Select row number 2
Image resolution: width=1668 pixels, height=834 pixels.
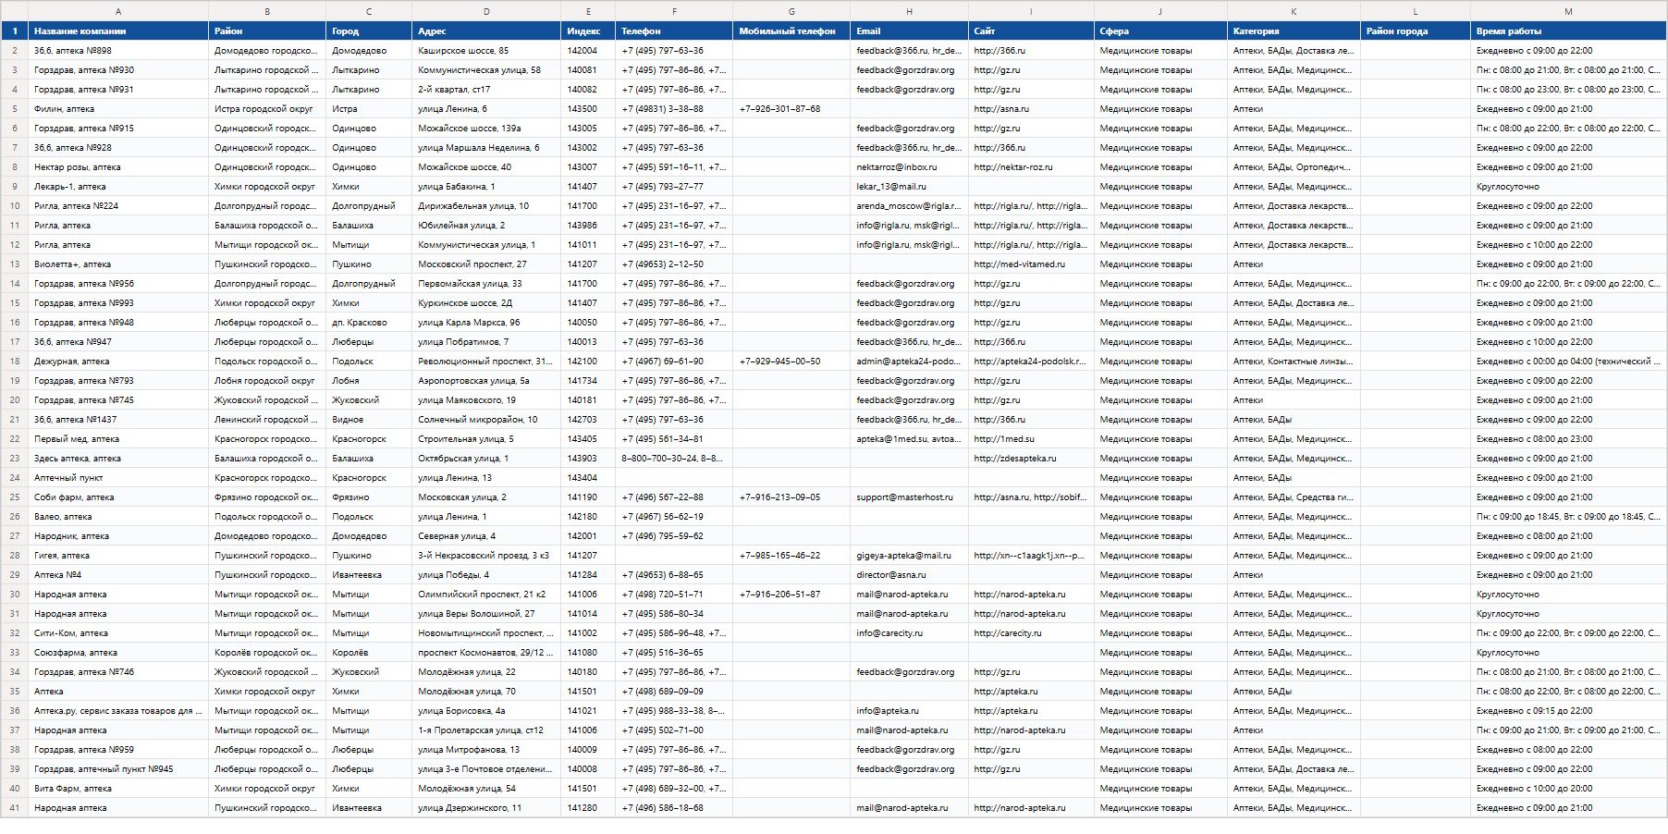click(x=15, y=51)
